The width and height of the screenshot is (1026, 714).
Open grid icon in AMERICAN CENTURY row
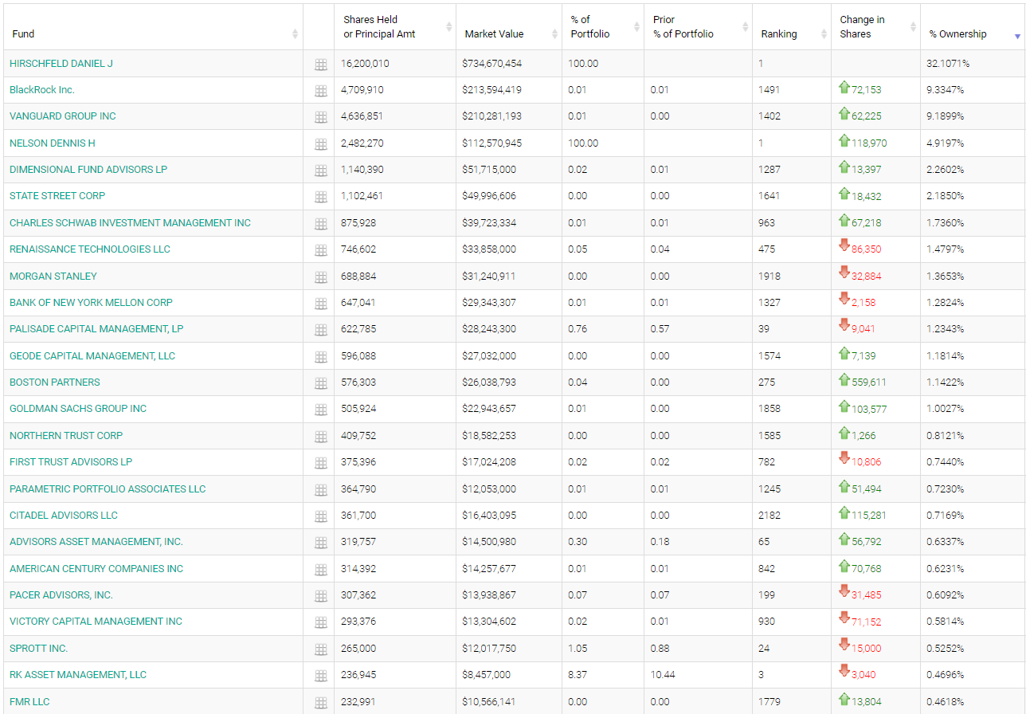pos(321,570)
